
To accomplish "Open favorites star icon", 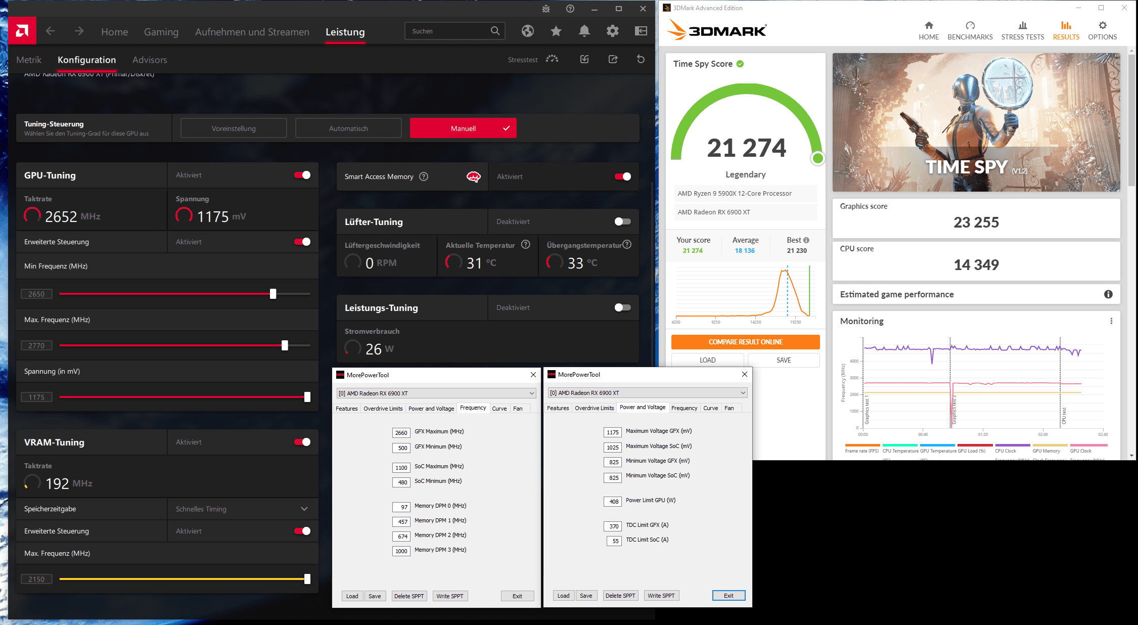I will click(x=556, y=31).
